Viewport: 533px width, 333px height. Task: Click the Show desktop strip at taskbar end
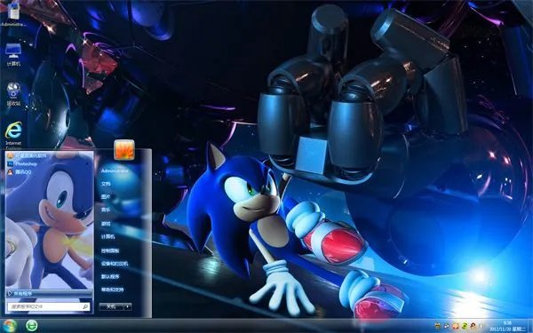(x=529, y=326)
